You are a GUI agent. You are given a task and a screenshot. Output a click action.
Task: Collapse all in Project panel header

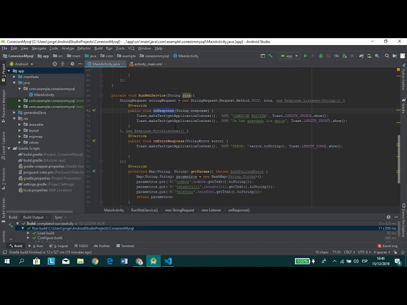point(62,64)
